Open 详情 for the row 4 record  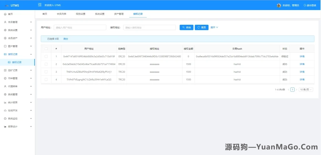click(x=302, y=80)
